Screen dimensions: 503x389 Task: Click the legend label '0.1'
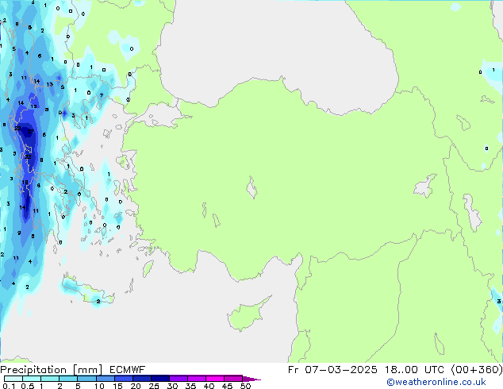point(10,386)
